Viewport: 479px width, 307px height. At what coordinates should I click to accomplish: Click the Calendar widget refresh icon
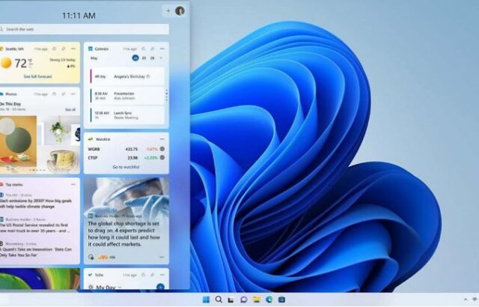click(x=143, y=49)
